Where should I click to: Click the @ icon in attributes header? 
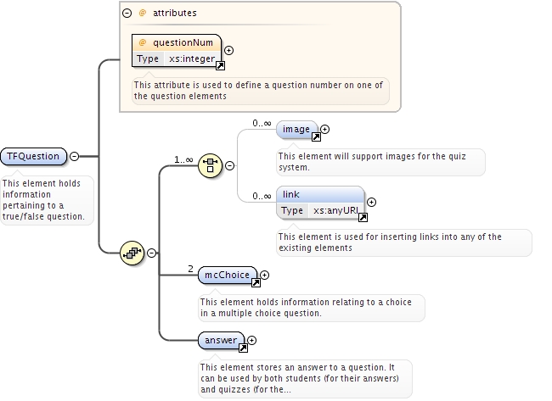[x=142, y=13]
